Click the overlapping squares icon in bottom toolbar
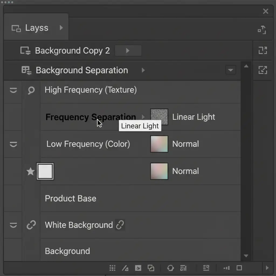 click(151, 268)
